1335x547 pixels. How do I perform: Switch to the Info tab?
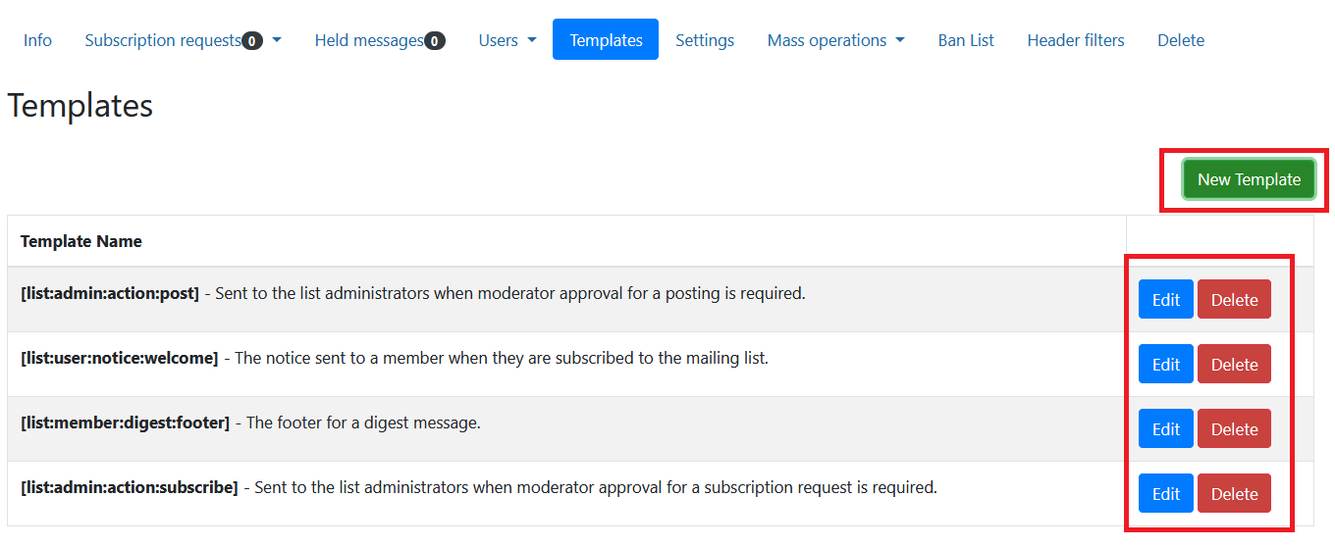37,40
